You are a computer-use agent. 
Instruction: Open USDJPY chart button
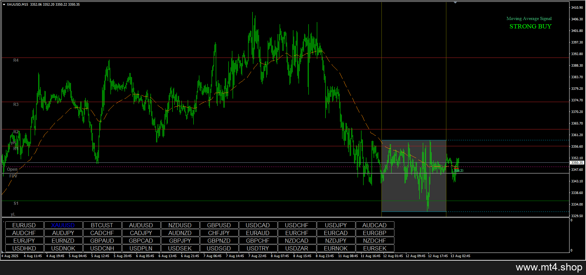pyautogui.click(x=336, y=225)
